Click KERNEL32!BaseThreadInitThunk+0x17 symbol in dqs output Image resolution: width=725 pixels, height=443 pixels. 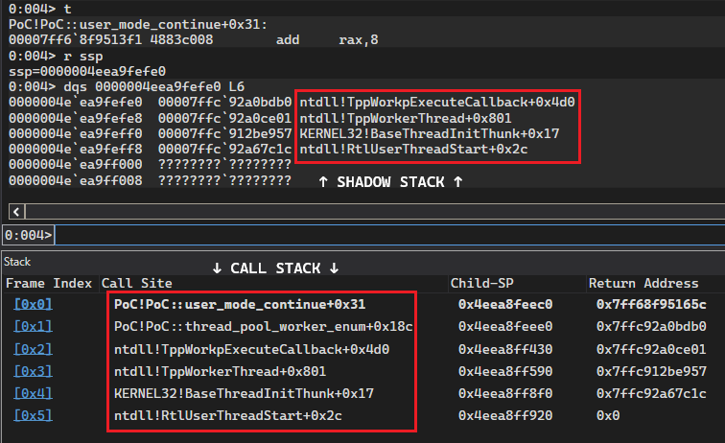429,133
